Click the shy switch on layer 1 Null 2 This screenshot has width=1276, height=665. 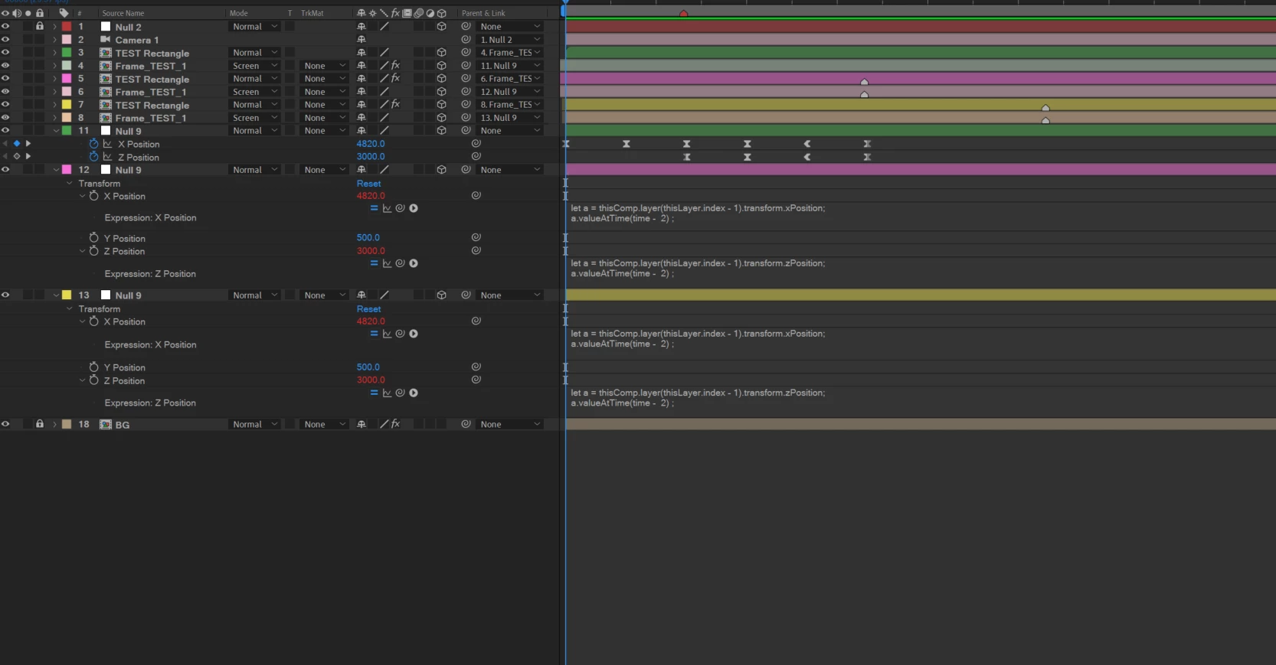362,27
